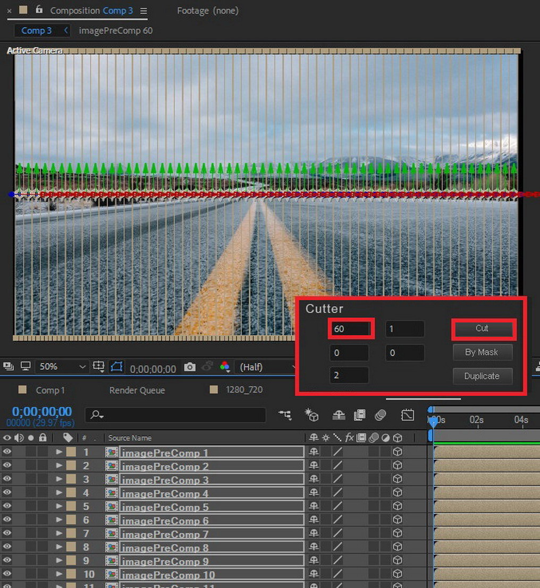Hide the imagePreComp 9 layer
This screenshot has height=588, width=540.
7,560
